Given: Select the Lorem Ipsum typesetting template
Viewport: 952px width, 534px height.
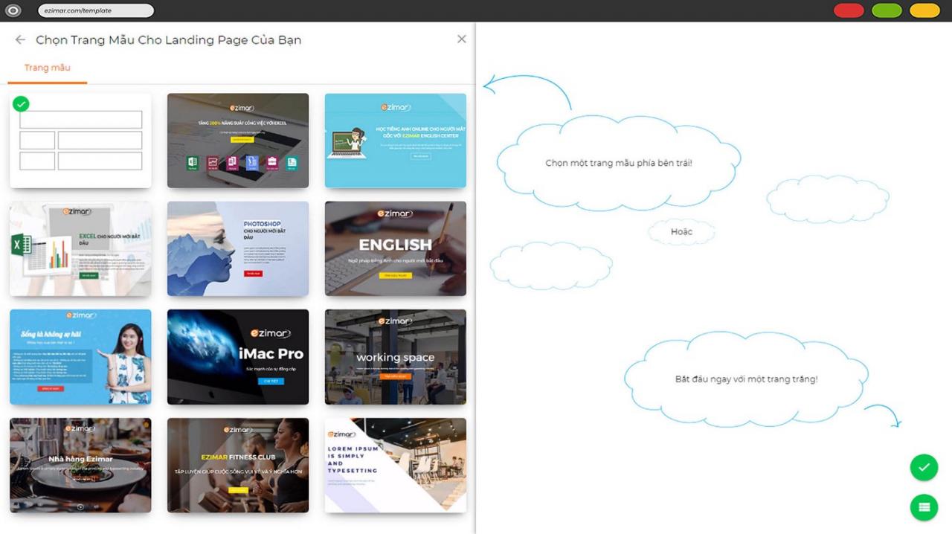Looking at the screenshot, I should [x=395, y=465].
